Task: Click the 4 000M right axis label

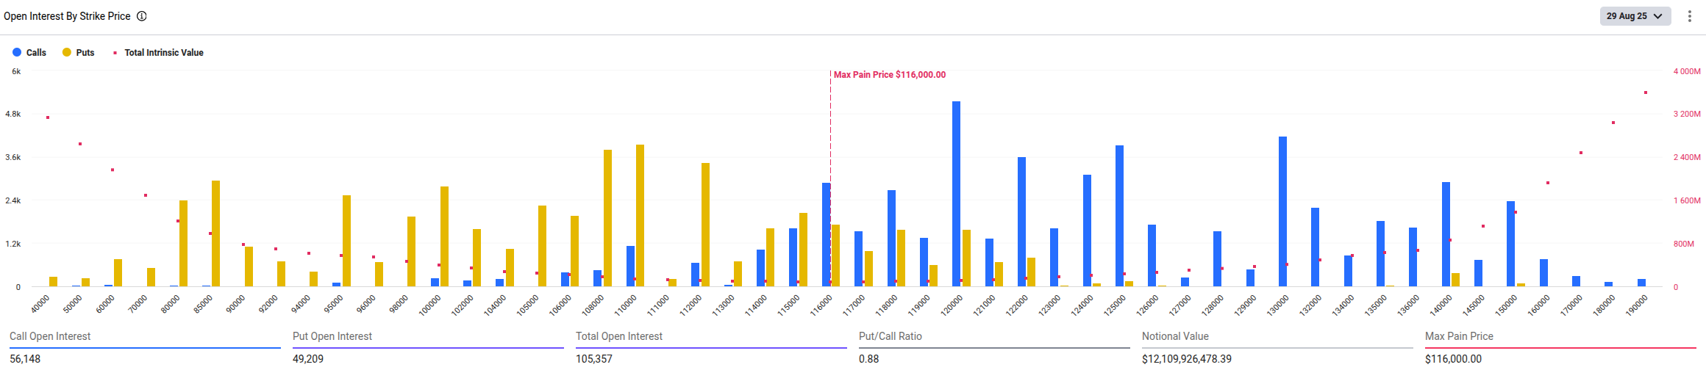Action: [x=1687, y=72]
